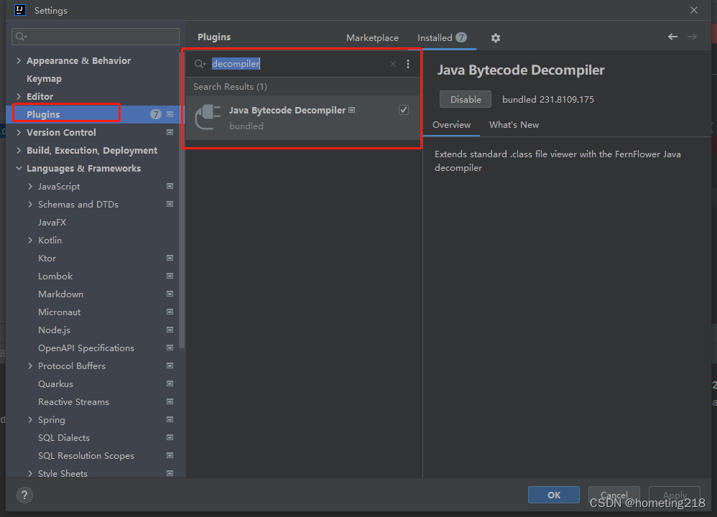Click the IntelliJ logo in the title bar
Viewport: 717px width, 517px height.
(19, 10)
